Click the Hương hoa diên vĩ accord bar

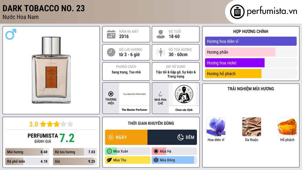[x=251, y=41]
